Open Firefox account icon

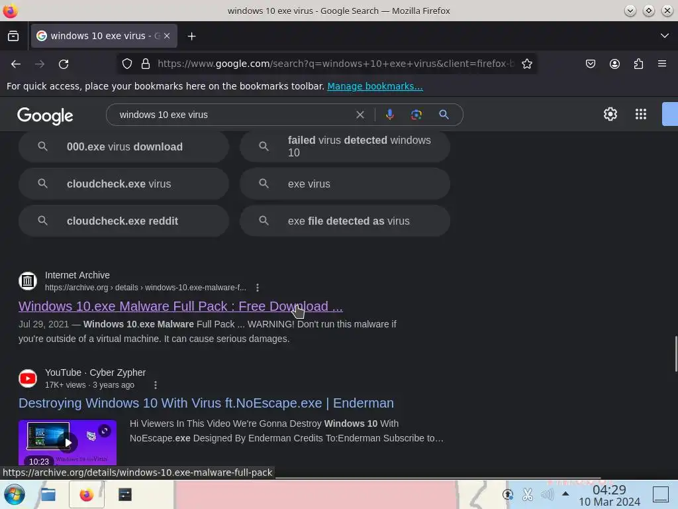click(x=614, y=64)
